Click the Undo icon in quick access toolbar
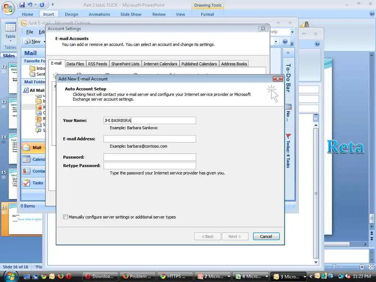Screen dimensions: 376x282 point(30,5)
